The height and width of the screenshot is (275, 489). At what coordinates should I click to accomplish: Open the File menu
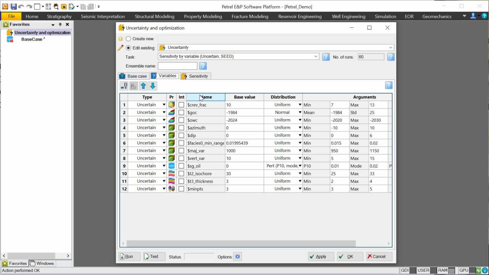11,16
